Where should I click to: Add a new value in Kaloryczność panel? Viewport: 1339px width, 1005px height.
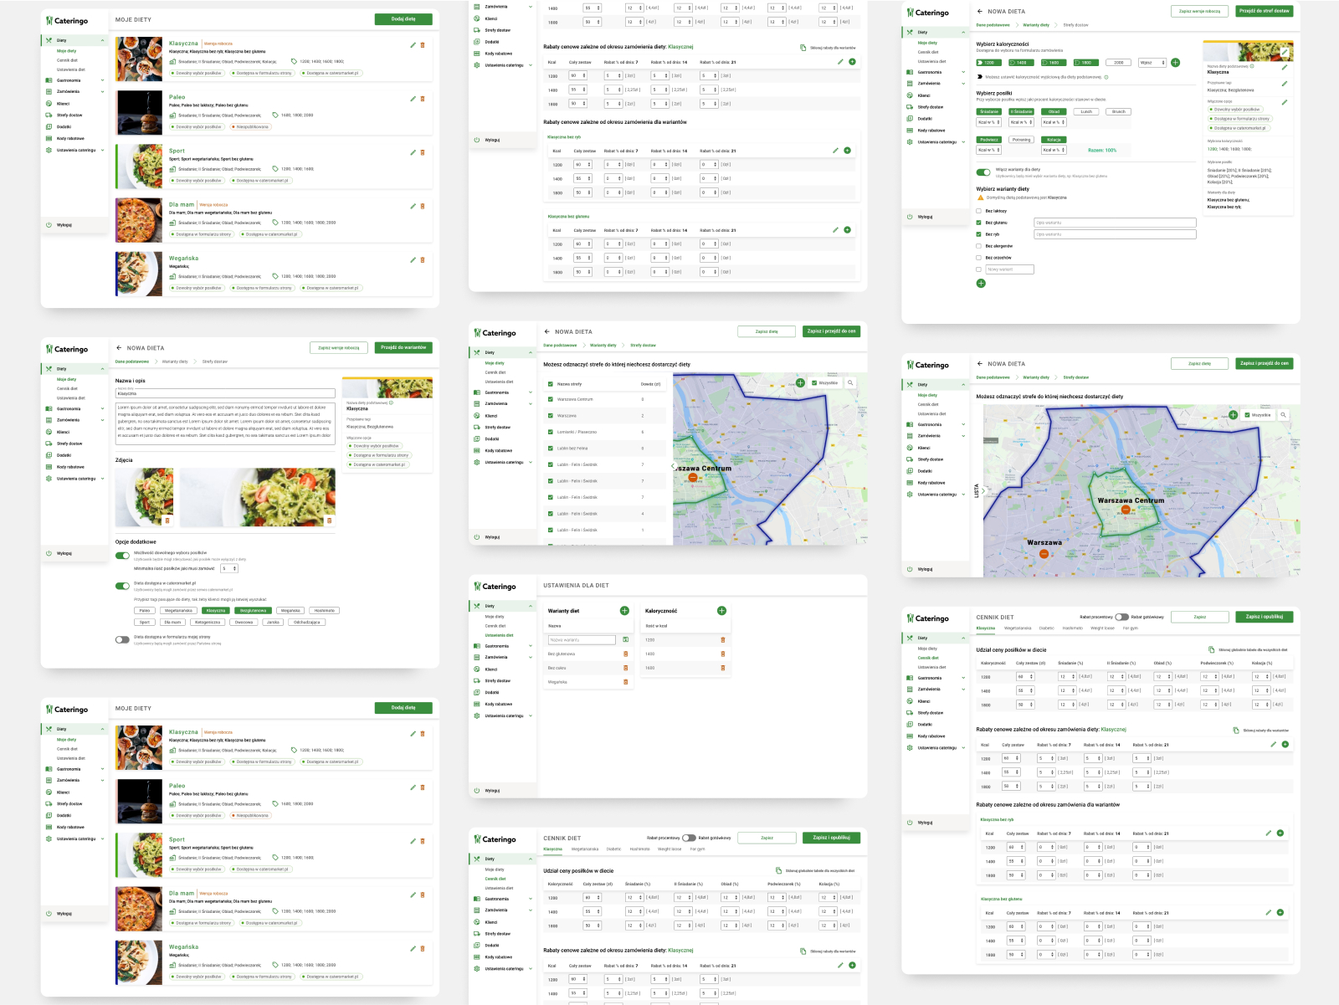click(721, 611)
